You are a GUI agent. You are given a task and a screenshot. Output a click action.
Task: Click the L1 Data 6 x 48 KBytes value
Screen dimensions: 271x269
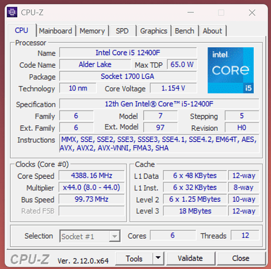point(195,175)
